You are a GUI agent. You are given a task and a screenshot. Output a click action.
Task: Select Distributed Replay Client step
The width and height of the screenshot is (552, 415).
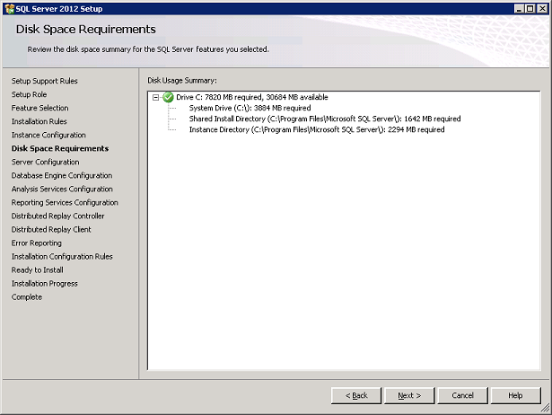[51, 230]
